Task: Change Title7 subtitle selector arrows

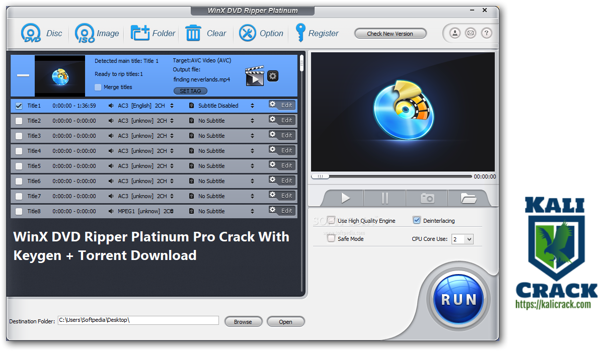Action: 253,196
